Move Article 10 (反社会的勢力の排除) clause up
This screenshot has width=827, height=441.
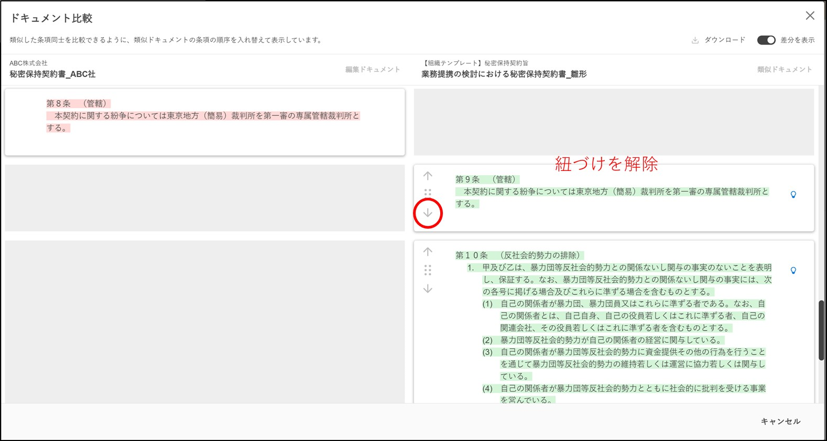[428, 252]
